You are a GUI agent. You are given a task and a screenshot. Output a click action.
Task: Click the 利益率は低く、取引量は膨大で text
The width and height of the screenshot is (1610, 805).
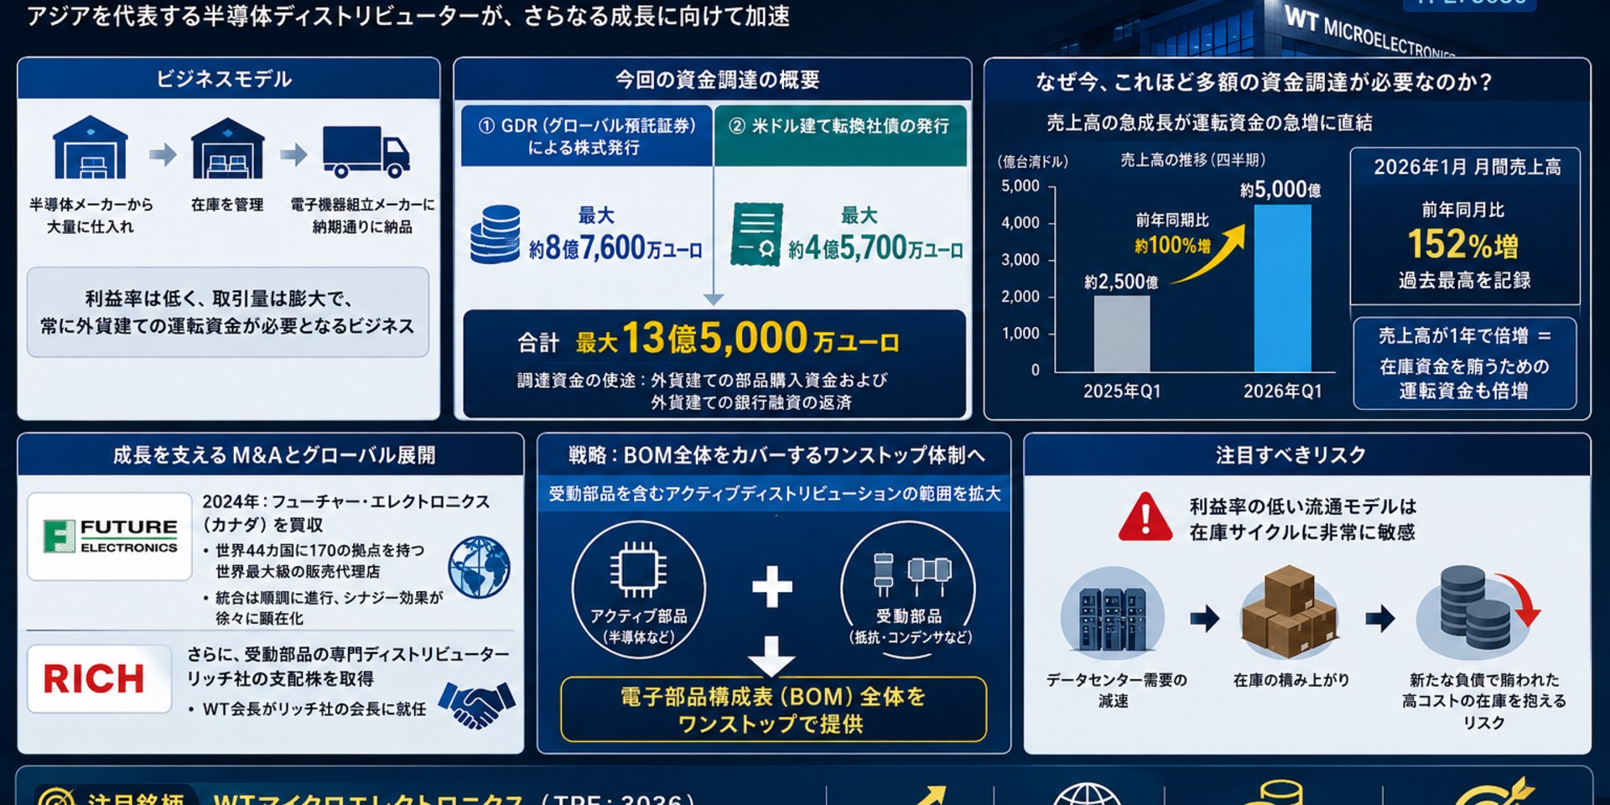219,299
